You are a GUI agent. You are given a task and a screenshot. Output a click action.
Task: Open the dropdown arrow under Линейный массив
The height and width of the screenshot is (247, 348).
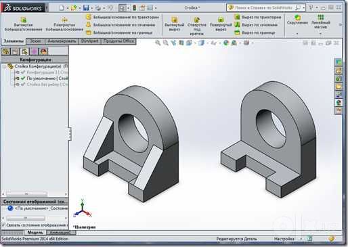pyautogui.click(x=320, y=34)
